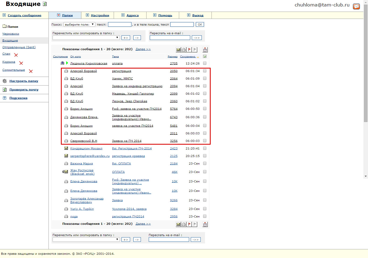This screenshot has width=368, height=258.
Task: Click the bottom gray flag icon
Action: (195, 224)
